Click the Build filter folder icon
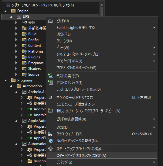This screenshot has width=163, height=166. (24, 34)
